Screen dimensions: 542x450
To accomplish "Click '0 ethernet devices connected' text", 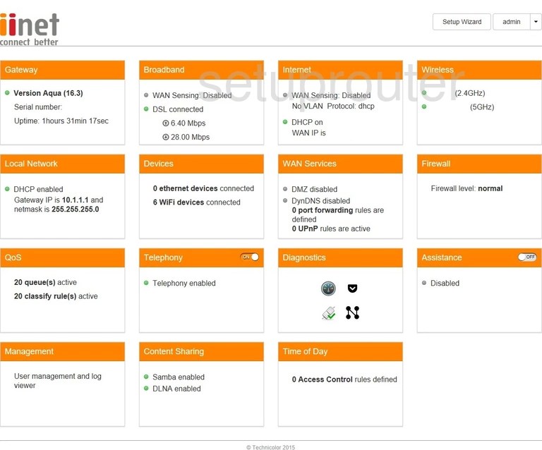I will pyautogui.click(x=203, y=188).
